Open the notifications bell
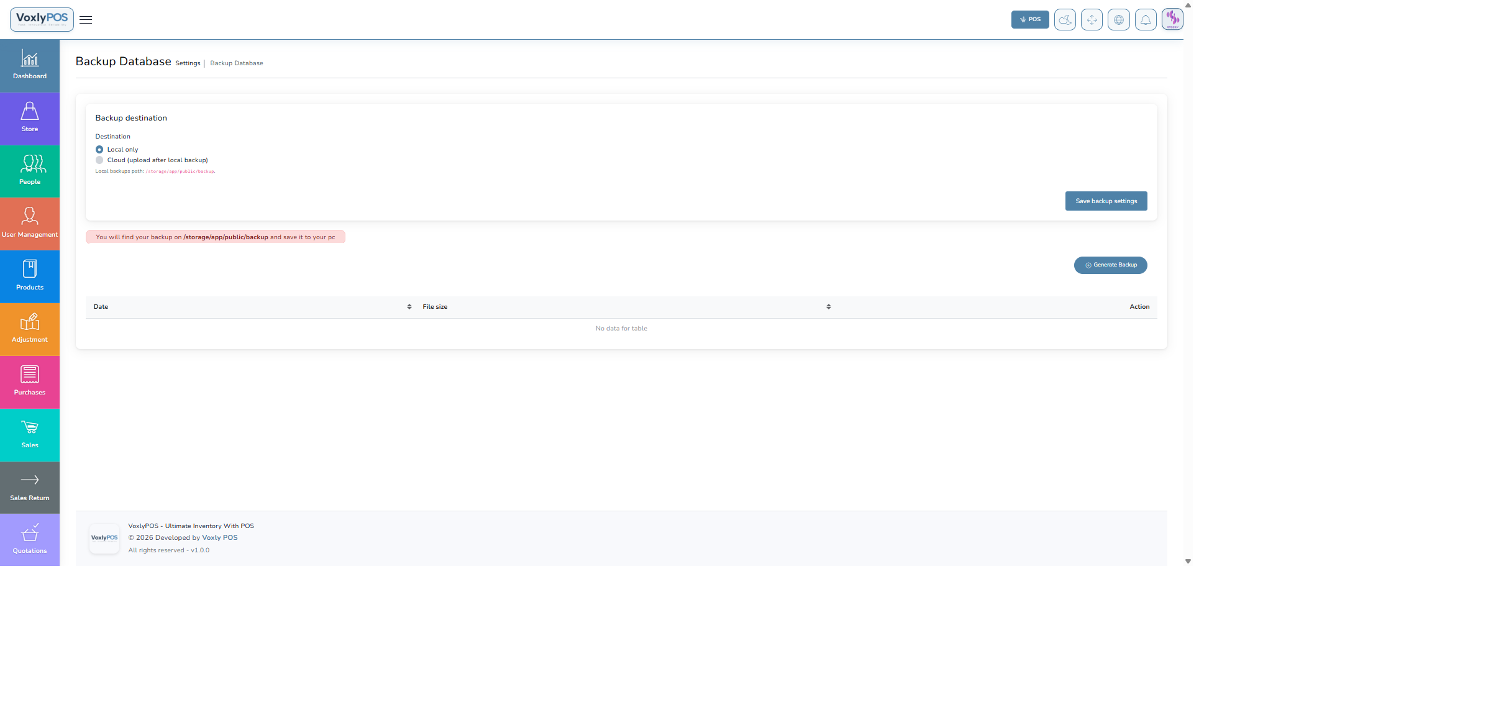Image resolution: width=1491 pixels, height=707 pixels. [x=1146, y=20]
